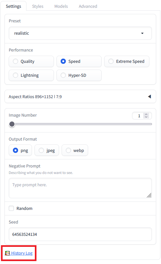Choose webp as output format
This screenshot has width=161, height=264.
(75, 150)
